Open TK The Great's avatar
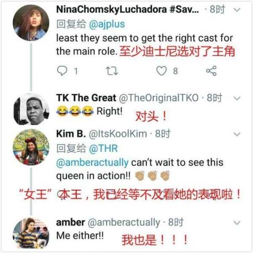The width and height of the screenshot is (253, 253). click(31, 110)
